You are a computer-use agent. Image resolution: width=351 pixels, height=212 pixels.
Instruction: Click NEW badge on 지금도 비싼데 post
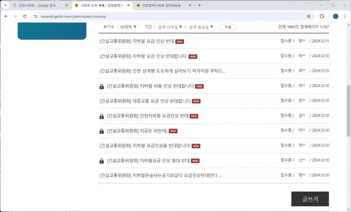[173, 131]
